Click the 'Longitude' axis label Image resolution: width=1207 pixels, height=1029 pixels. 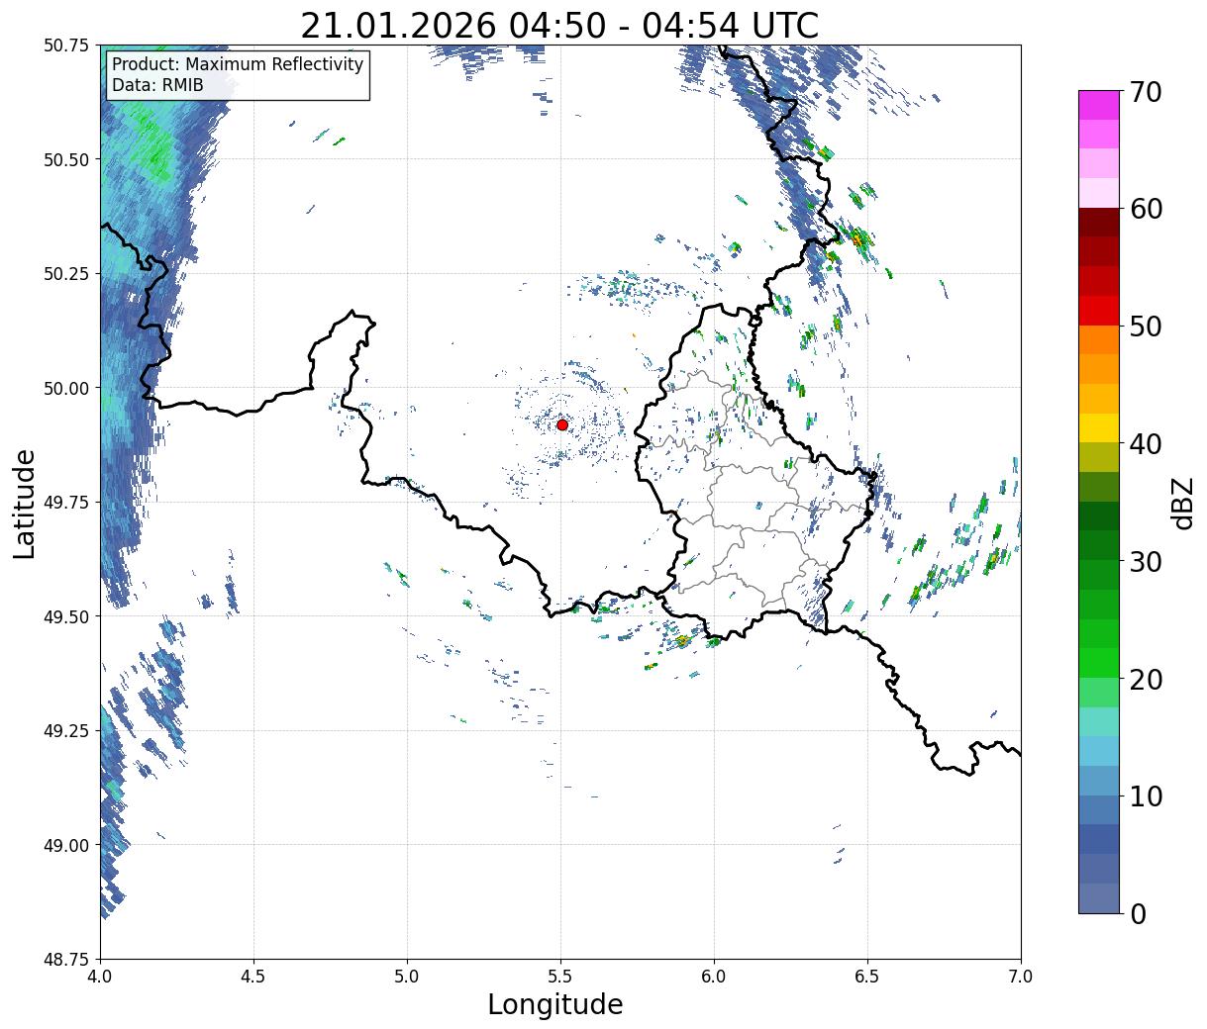point(555,1005)
